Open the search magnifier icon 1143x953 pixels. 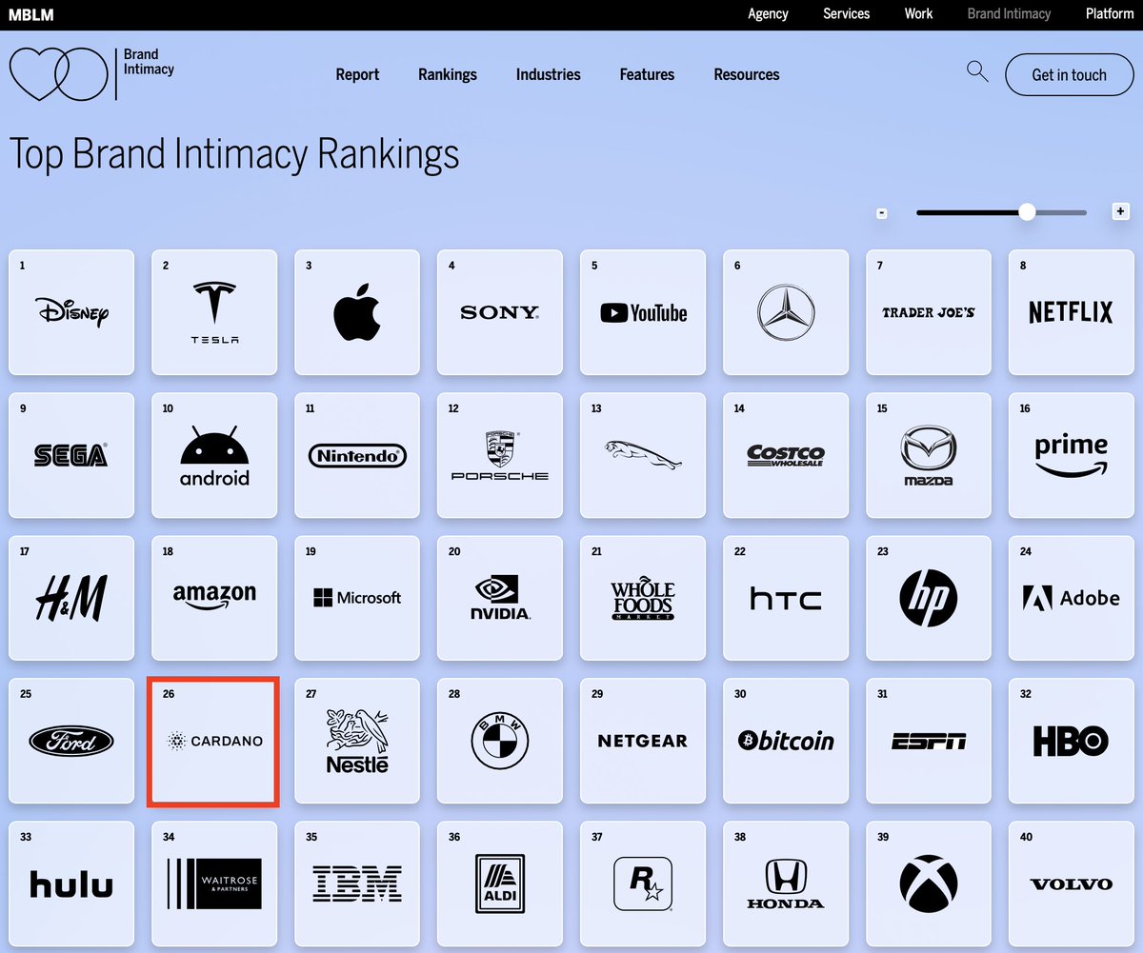[977, 71]
